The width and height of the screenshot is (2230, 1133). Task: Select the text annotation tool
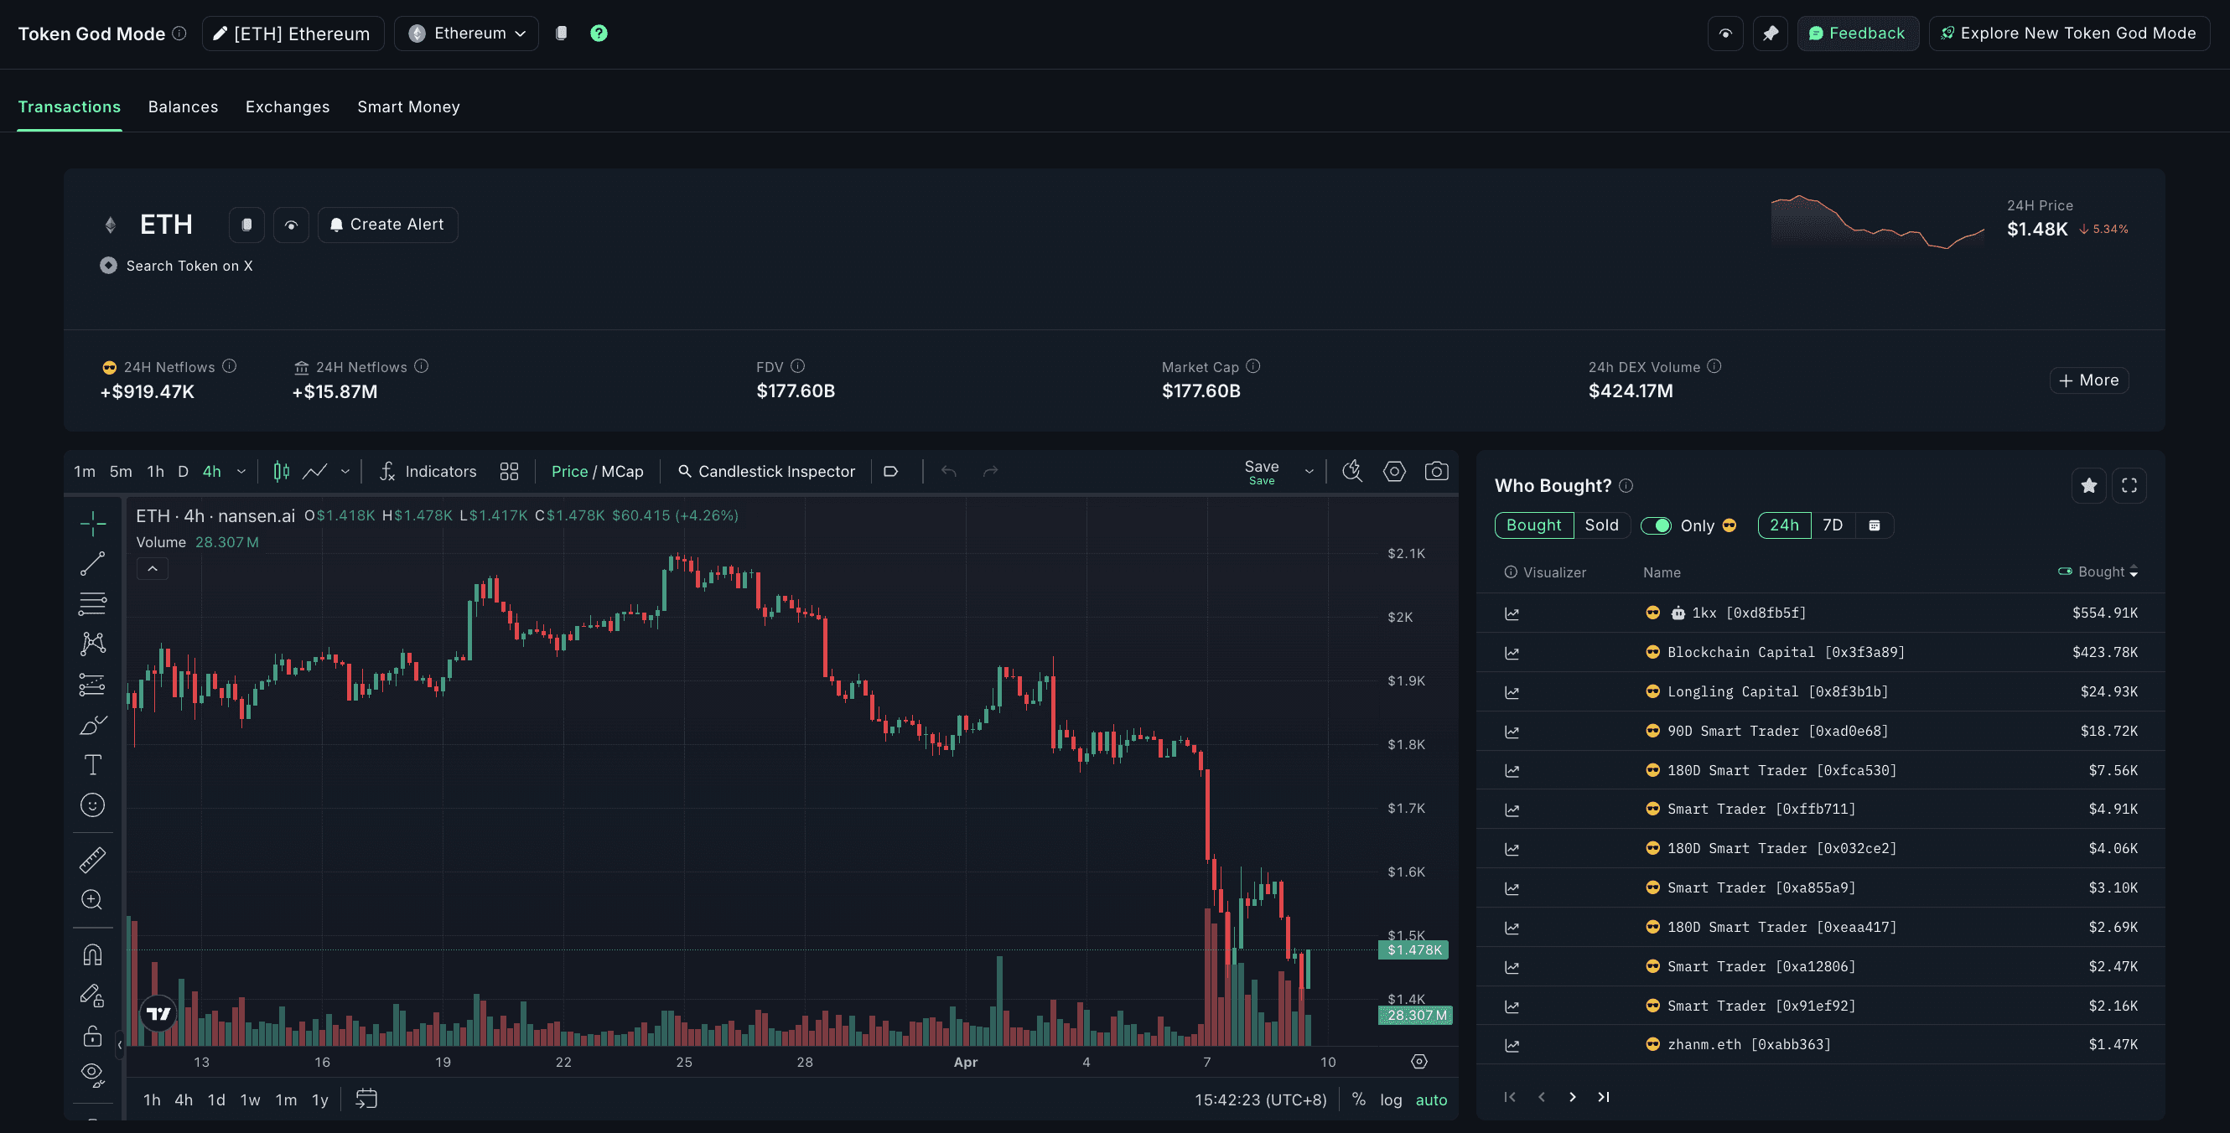click(92, 765)
